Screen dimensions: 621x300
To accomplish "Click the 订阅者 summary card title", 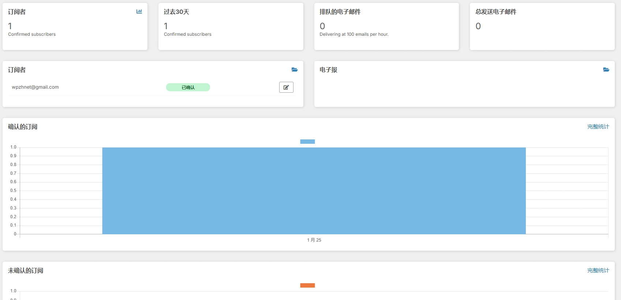I will (17, 12).
